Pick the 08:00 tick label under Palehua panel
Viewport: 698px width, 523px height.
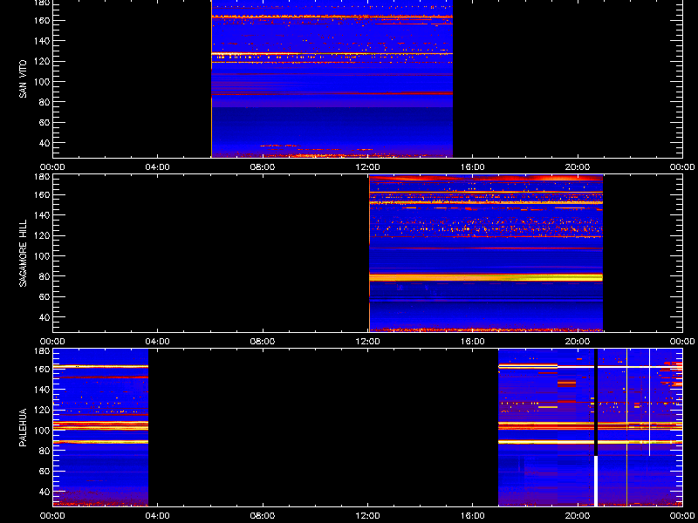point(263,516)
